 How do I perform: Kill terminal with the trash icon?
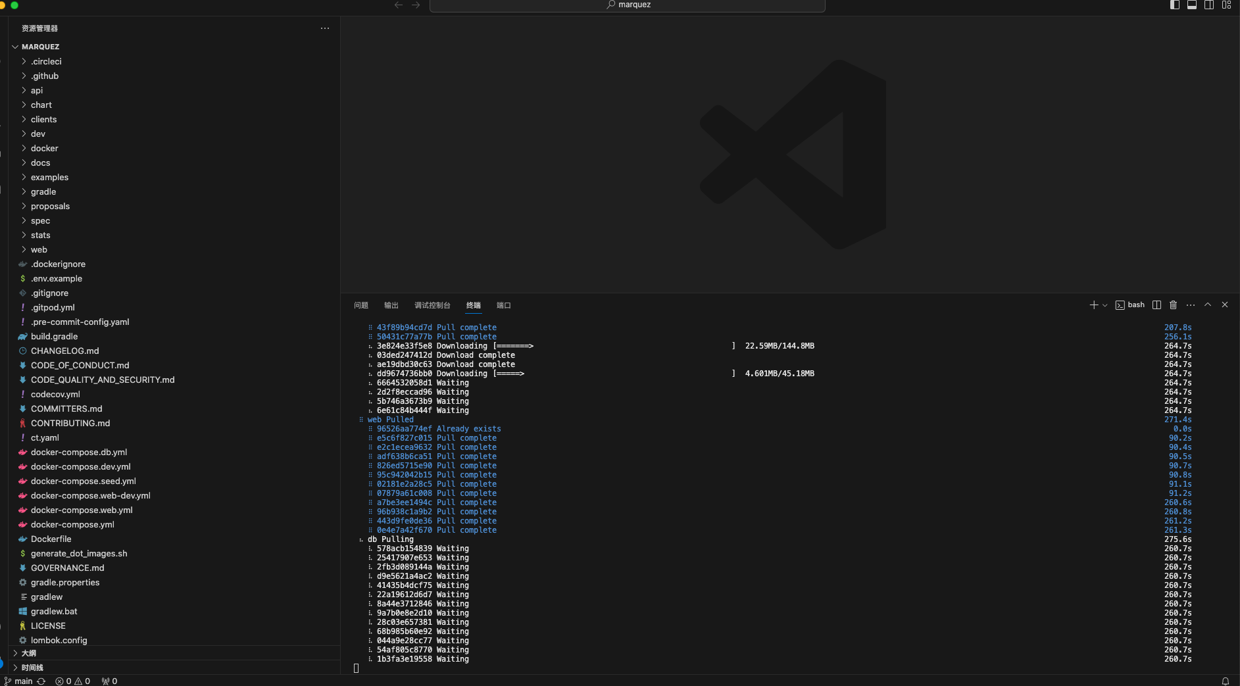[x=1173, y=305]
